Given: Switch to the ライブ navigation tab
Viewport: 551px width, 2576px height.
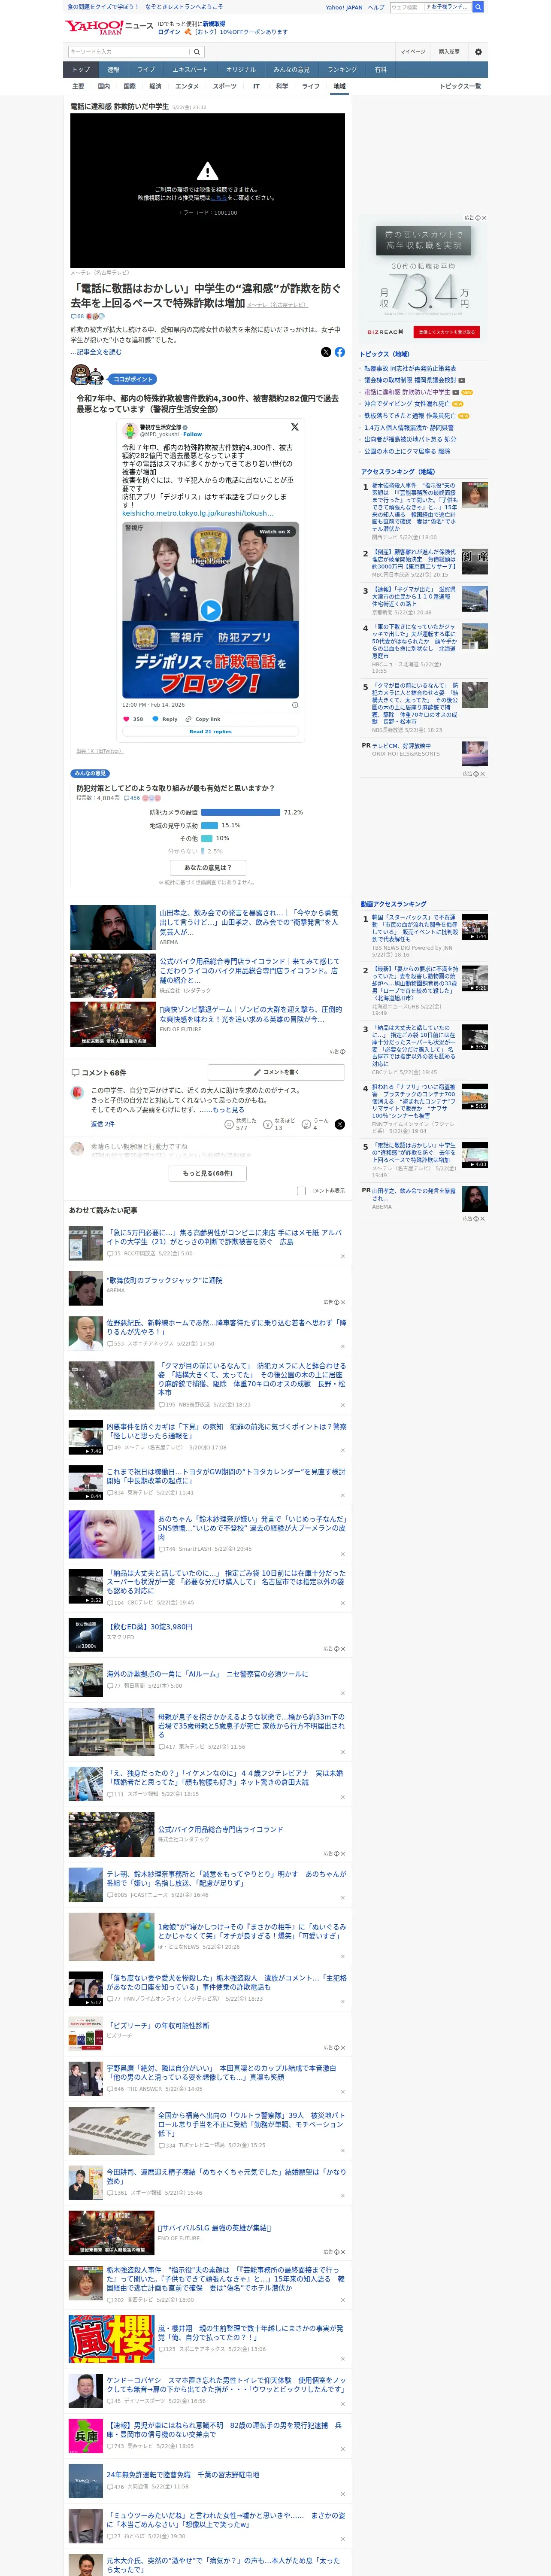Looking at the screenshot, I should click(x=146, y=69).
